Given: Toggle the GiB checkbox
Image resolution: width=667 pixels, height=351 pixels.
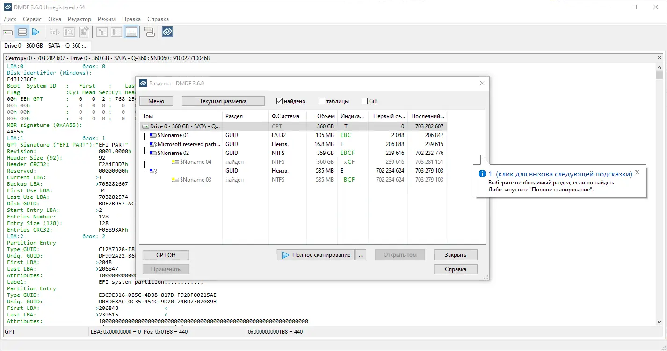Looking at the screenshot, I should (364, 101).
